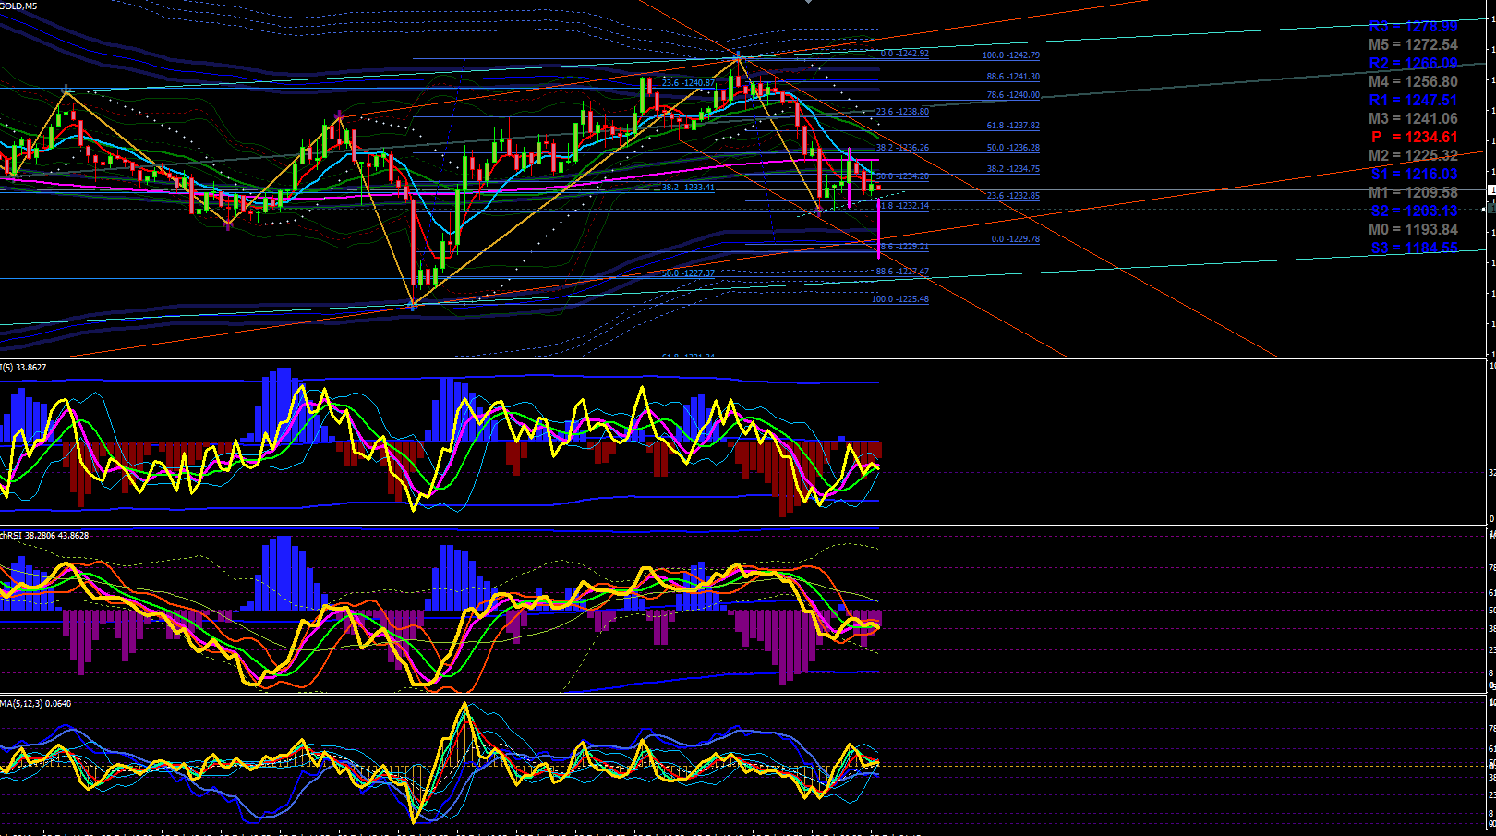
Task: Click Fibonacci label 100.0 -1225.48
Action: point(900,299)
